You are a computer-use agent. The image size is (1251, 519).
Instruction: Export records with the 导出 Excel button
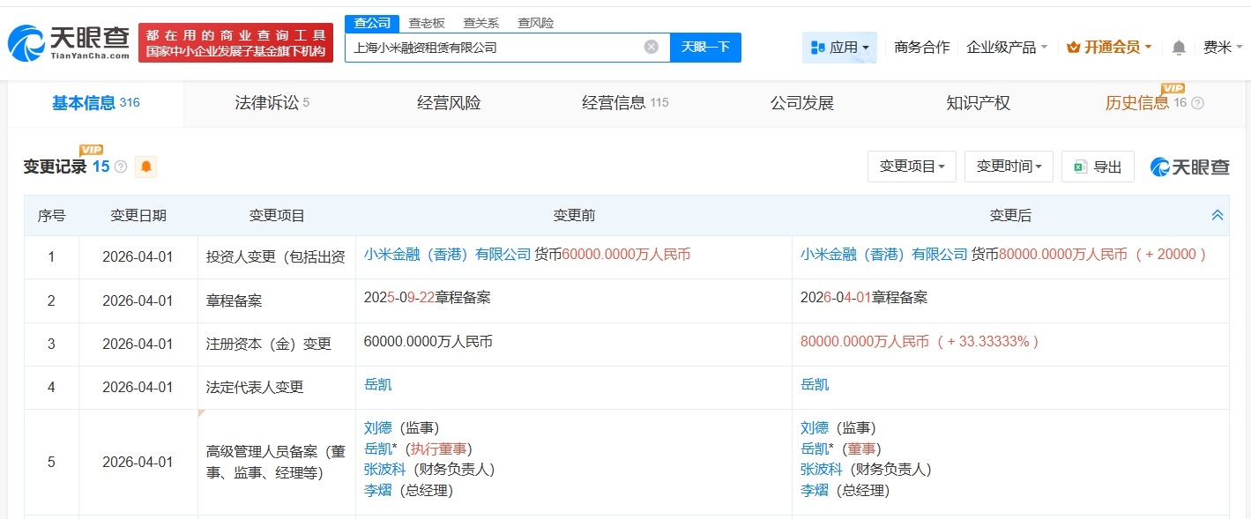click(1098, 167)
